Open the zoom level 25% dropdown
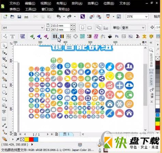 coord(146,17)
